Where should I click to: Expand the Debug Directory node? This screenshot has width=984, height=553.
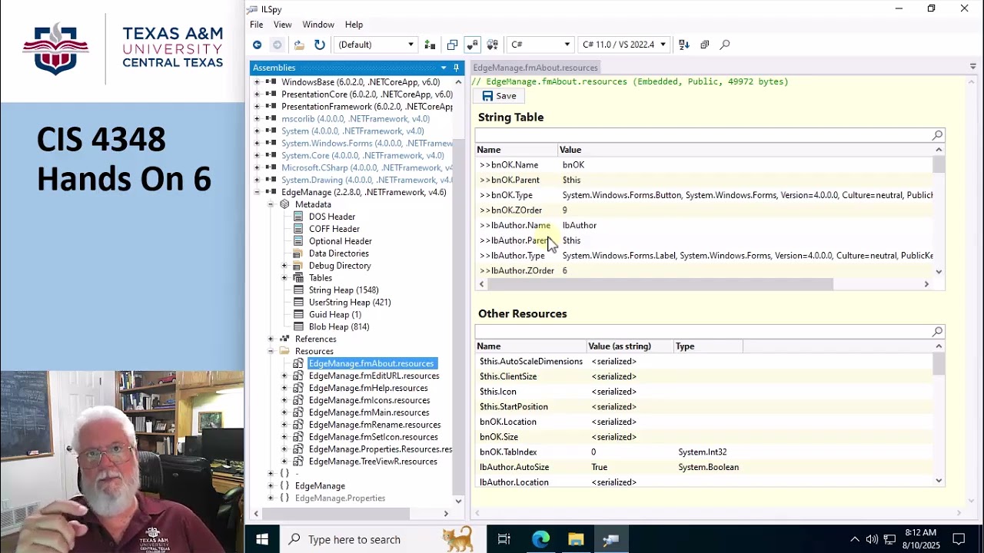point(284,266)
